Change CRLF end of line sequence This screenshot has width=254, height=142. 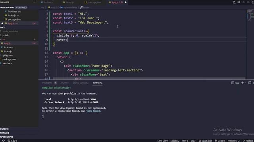[193, 141]
